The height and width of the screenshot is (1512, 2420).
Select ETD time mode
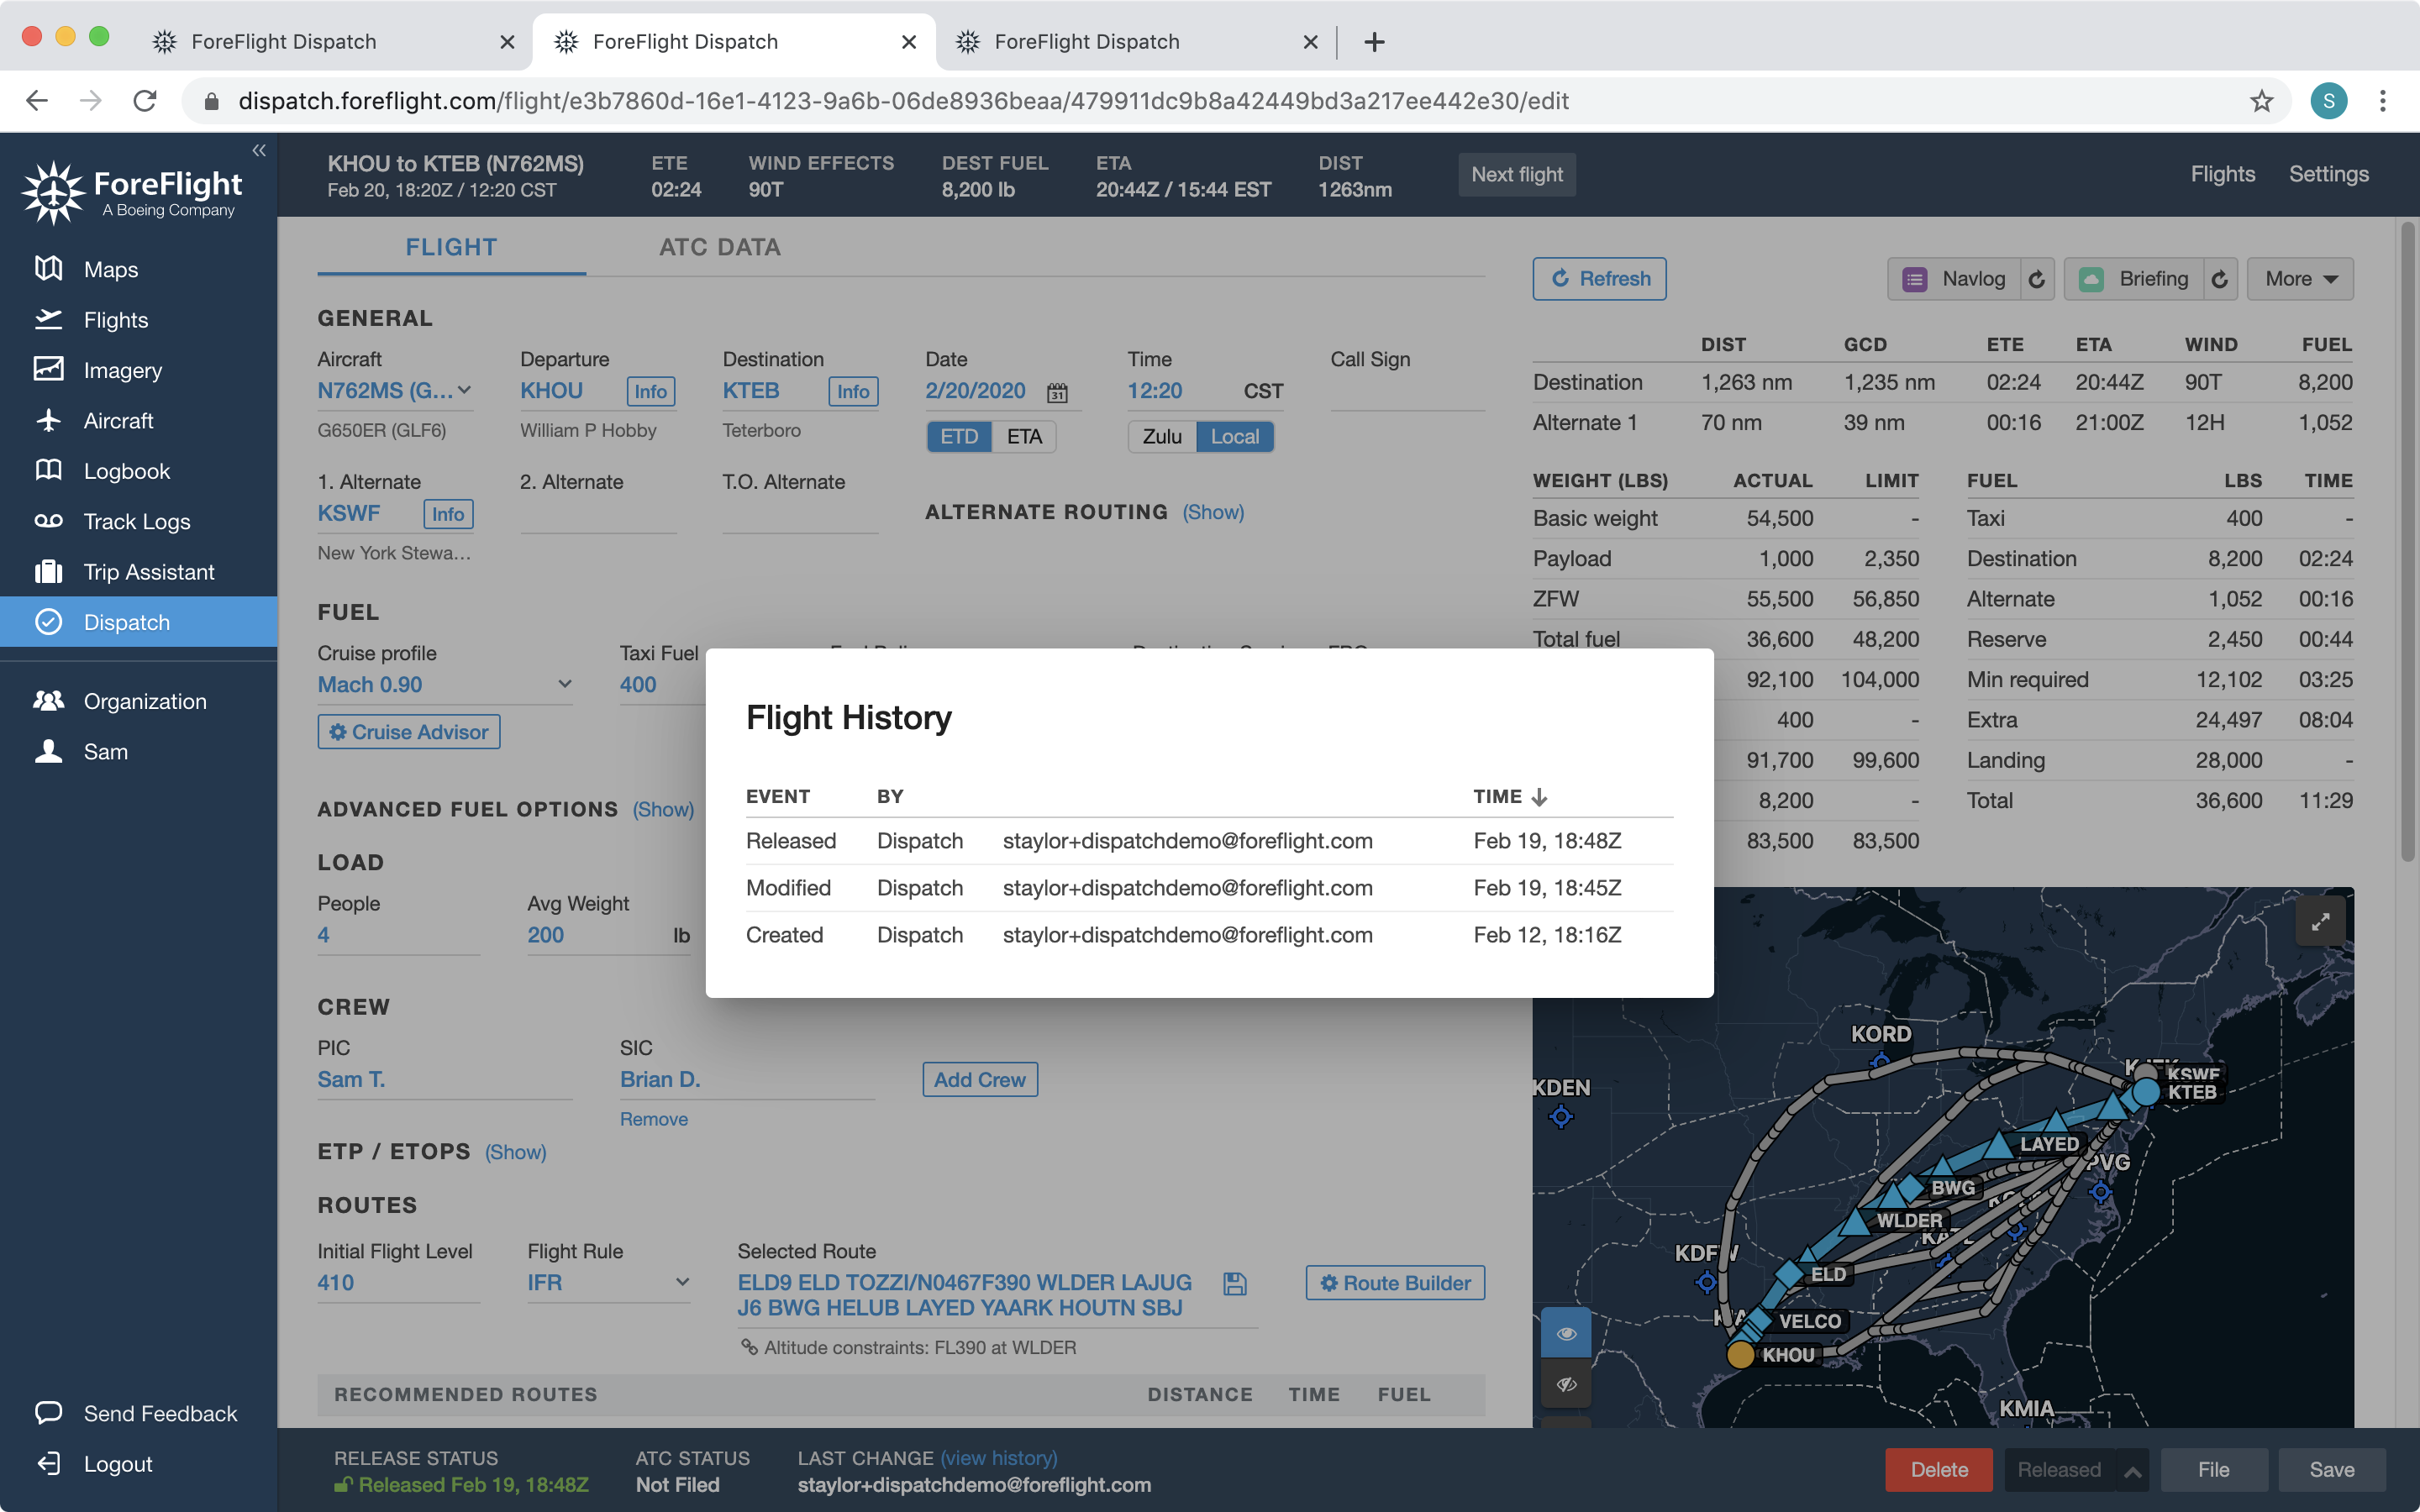959,436
